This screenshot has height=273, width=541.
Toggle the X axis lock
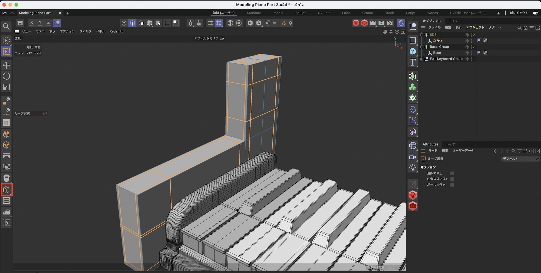click(x=32, y=23)
